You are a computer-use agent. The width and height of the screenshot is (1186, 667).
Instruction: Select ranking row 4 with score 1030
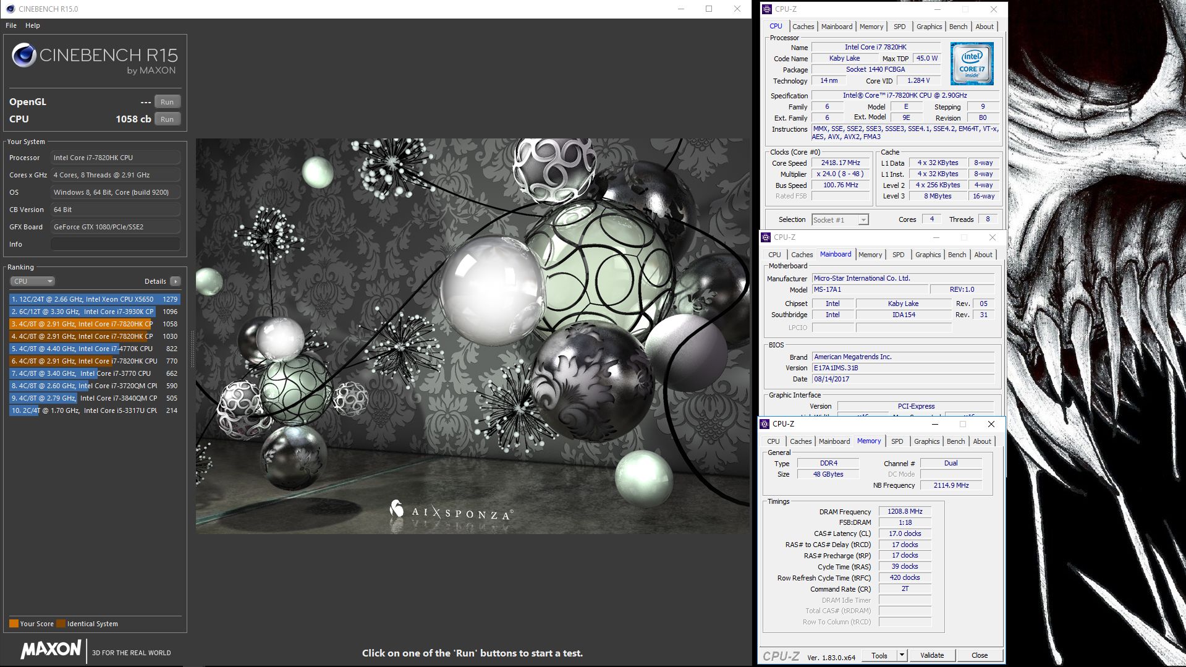[95, 336]
